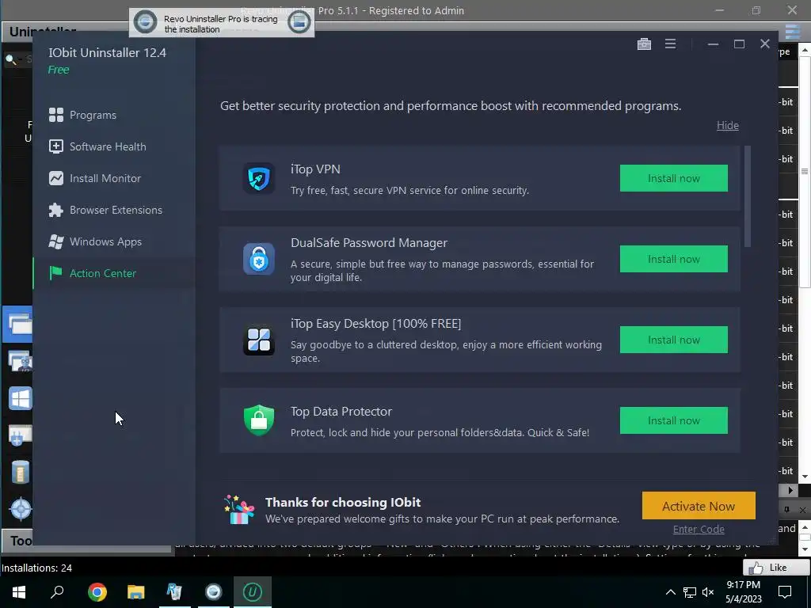Click Revo sidebar database cylinder icon
This screenshot has height=608, width=811.
click(x=21, y=472)
